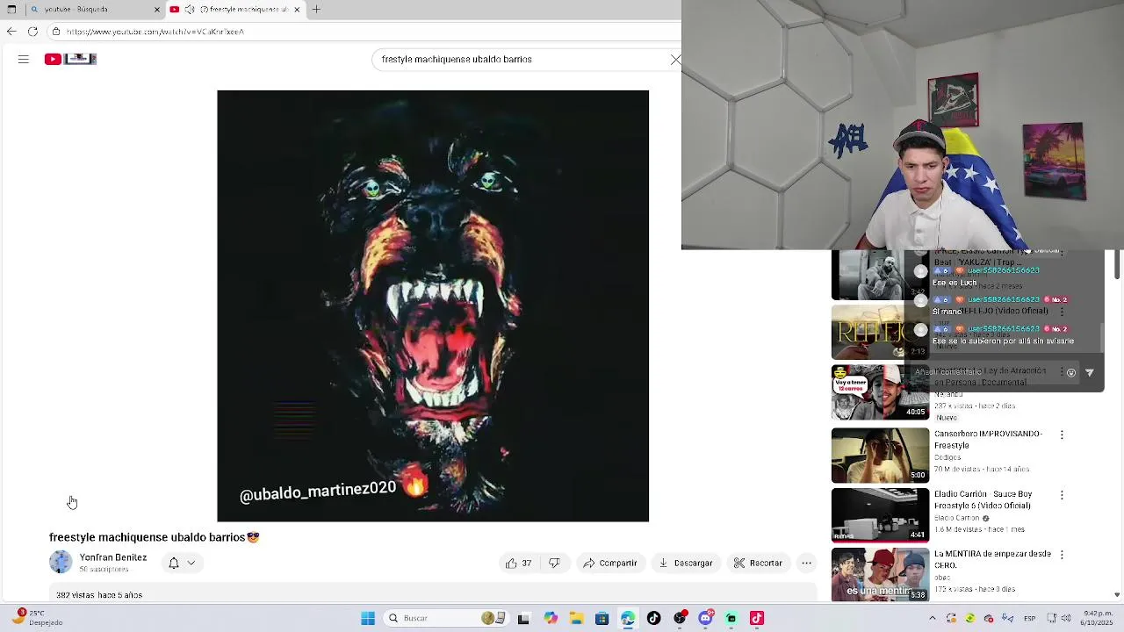This screenshot has width=1124, height=632.
Task: Play the Eladio Carrión thumbnail with 4:41 duration
Action: pos(880,515)
